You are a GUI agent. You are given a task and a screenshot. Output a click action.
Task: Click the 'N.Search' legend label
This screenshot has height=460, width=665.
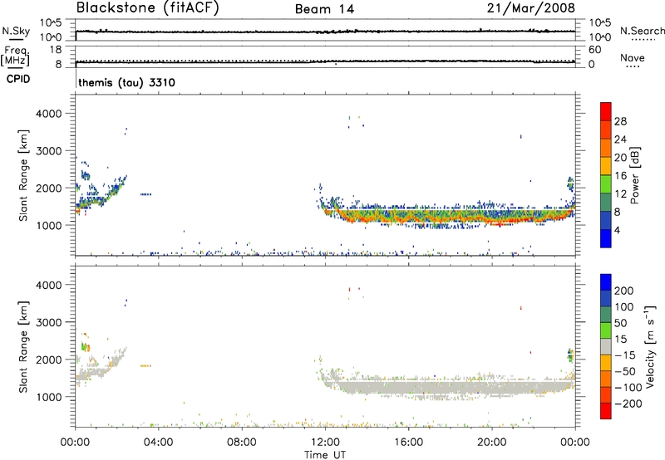(642, 31)
